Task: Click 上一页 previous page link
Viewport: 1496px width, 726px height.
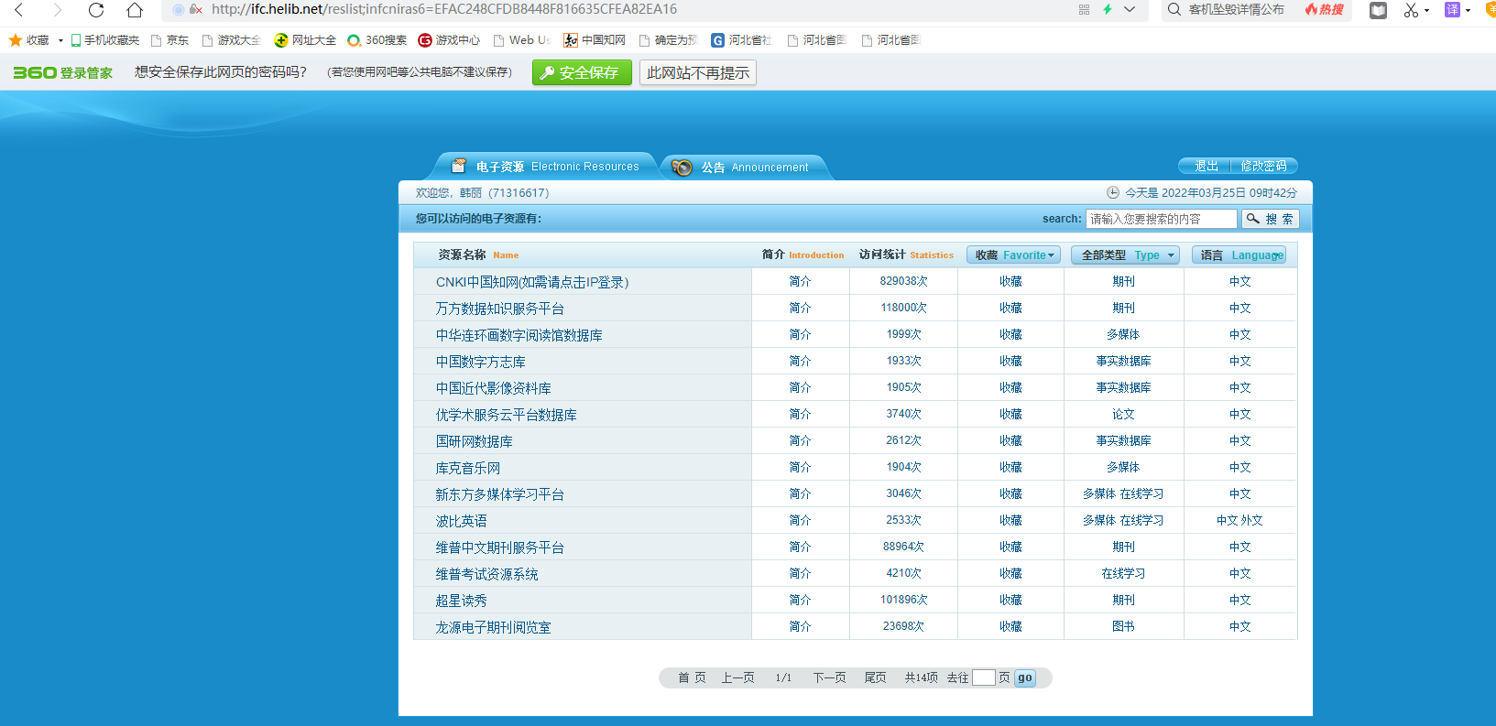Action: [x=737, y=677]
